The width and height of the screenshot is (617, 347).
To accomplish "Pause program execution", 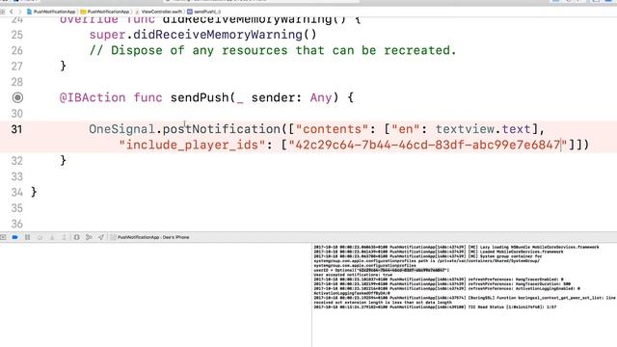I will pyautogui.click(x=28, y=237).
